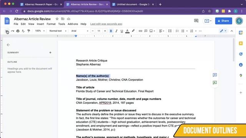This screenshot has width=246, height=138.
Task: Add a summary with plus icon
Action: 50,53
